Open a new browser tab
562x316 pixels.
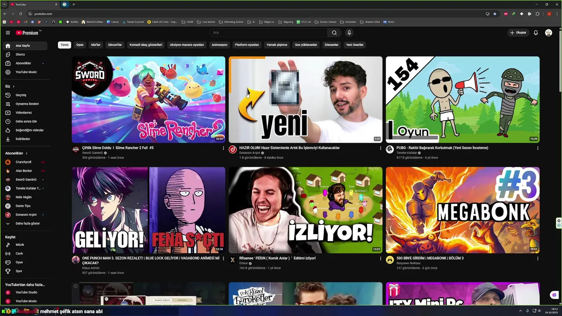(73, 4)
